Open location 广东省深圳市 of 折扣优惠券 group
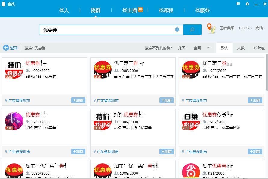The width and height of the screenshot is (268, 179). (x=107, y=152)
